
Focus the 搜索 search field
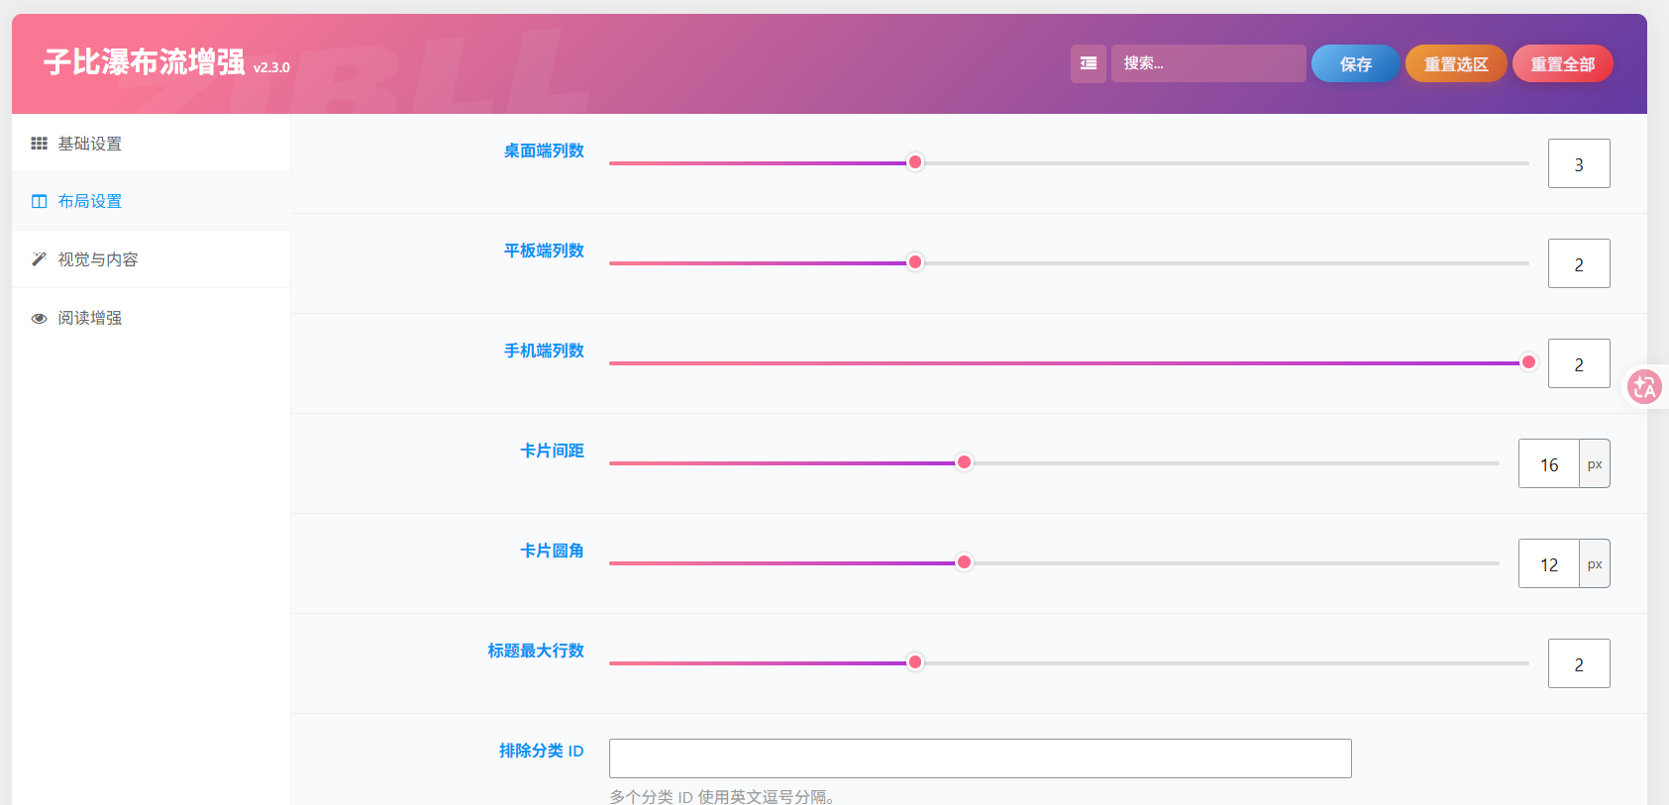click(1208, 63)
